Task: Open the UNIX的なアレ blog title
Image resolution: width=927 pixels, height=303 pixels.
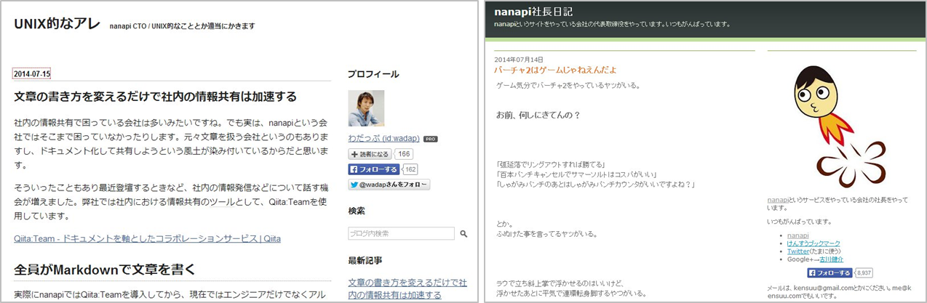Action: [57, 24]
